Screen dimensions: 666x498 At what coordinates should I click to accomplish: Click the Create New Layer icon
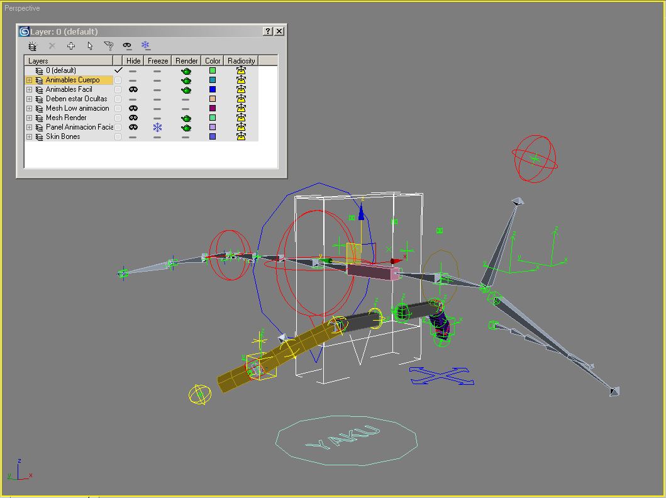tap(33, 46)
